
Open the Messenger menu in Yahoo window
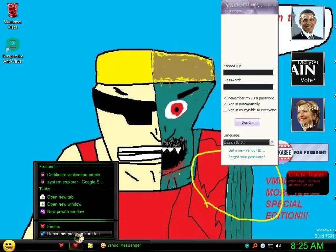(233, 11)
